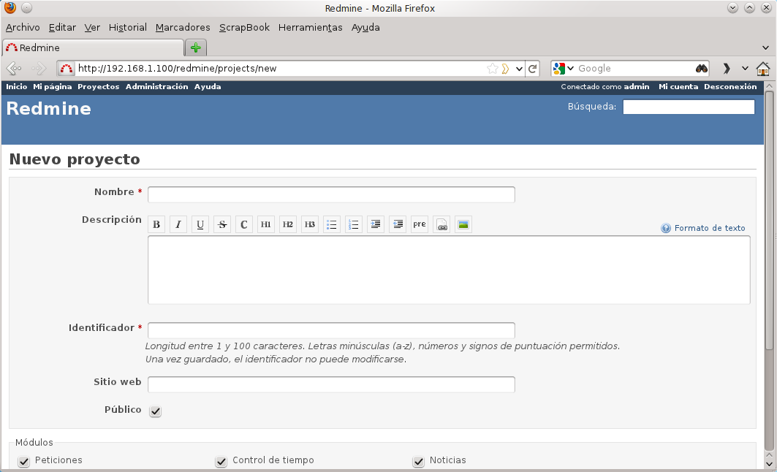
Task: Apply bold formatting in description toolbar
Action: point(156,224)
